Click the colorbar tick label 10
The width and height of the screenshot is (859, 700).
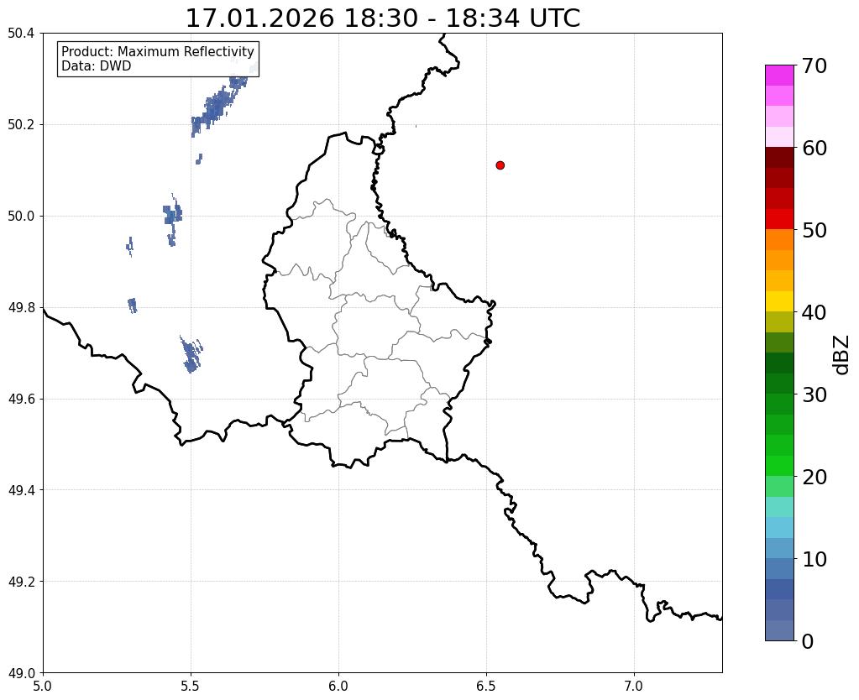point(814,559)
